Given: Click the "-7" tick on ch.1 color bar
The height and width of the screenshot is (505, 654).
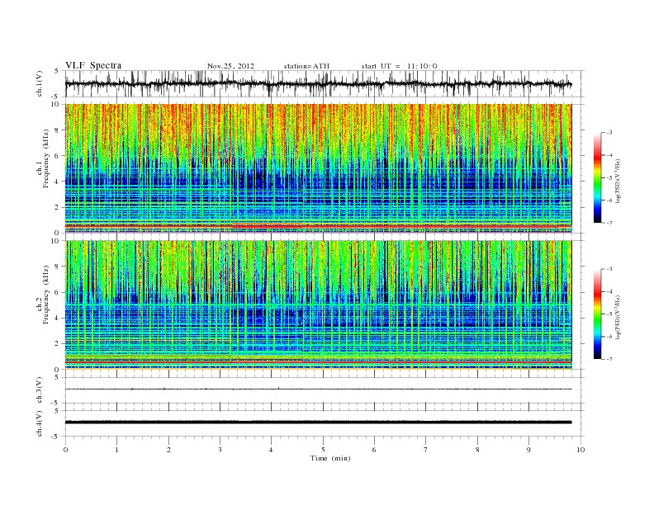Looking at the screenshot, I should click(609, 223).
